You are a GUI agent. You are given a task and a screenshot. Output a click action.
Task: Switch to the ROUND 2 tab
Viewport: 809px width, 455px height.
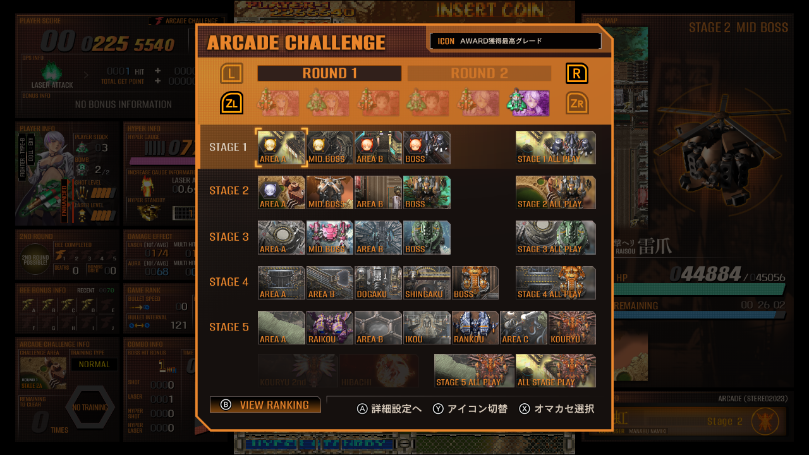pyautogui.click(x=479, y=73)
